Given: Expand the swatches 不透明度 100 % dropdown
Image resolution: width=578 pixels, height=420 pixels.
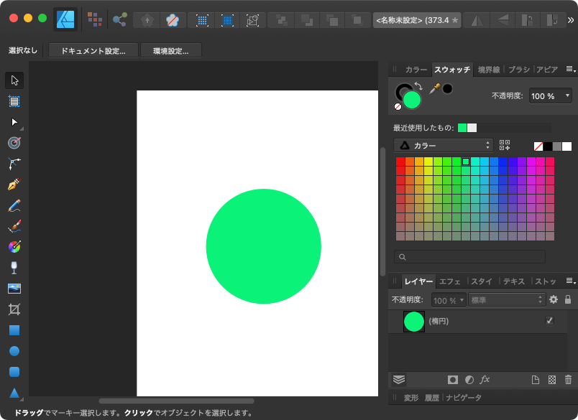Looking at the screenshot, I should click(551, 95).
